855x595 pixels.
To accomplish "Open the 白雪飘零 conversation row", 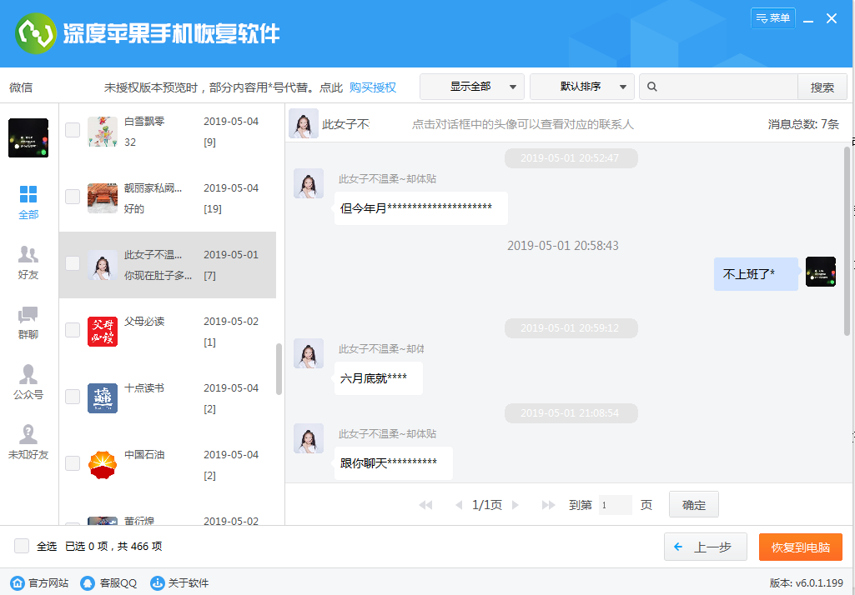I will 168,132.
